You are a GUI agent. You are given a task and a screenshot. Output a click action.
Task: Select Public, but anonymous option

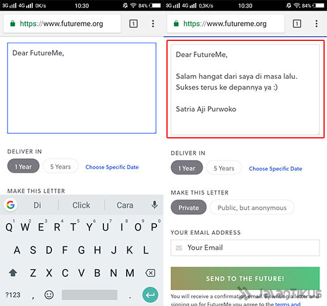(x=252, y=207)
